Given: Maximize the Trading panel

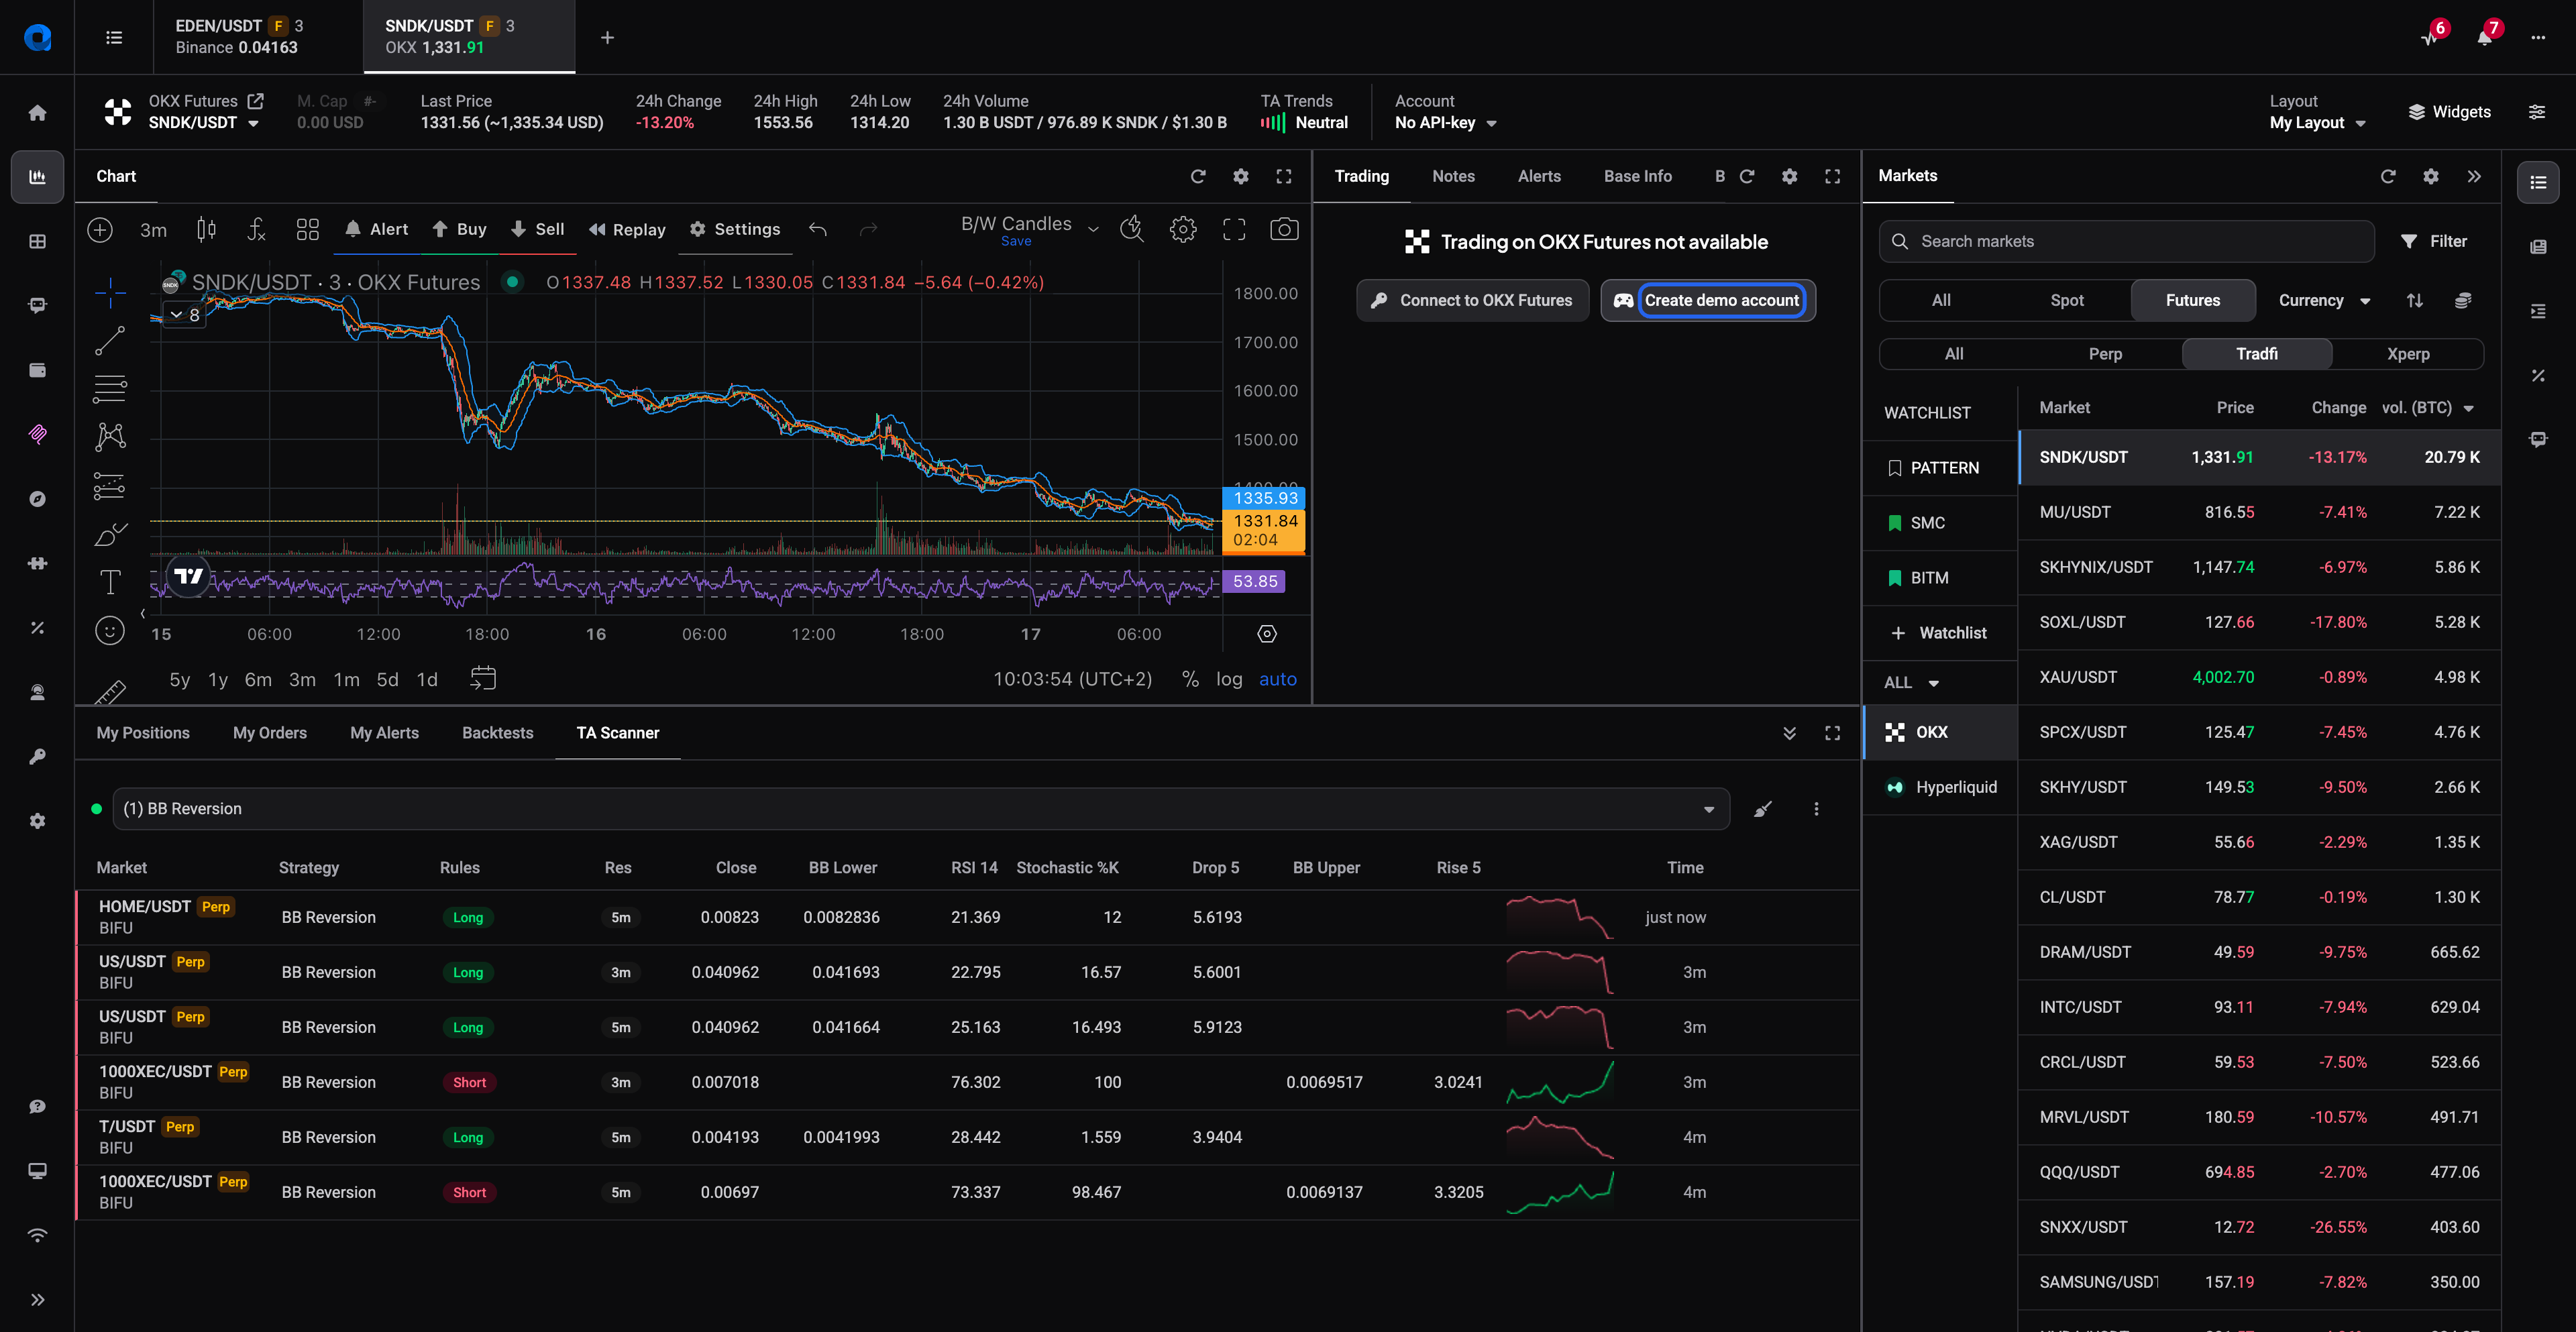Looking at the screenshot, I should (1832, 177).
